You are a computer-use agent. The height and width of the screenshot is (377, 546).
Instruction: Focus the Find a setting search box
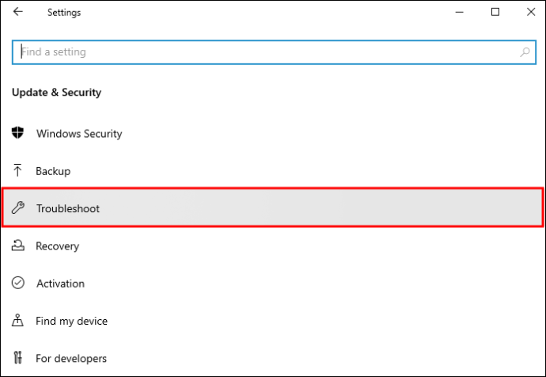click(274, 52)
